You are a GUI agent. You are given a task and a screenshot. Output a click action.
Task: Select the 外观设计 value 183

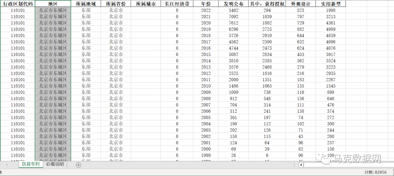pyautogui.click(x=301, y=80)
